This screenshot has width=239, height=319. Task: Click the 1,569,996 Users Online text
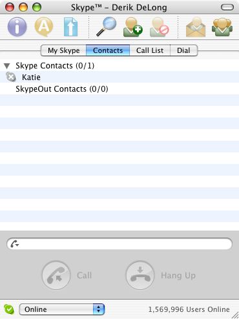click(189, 309)
